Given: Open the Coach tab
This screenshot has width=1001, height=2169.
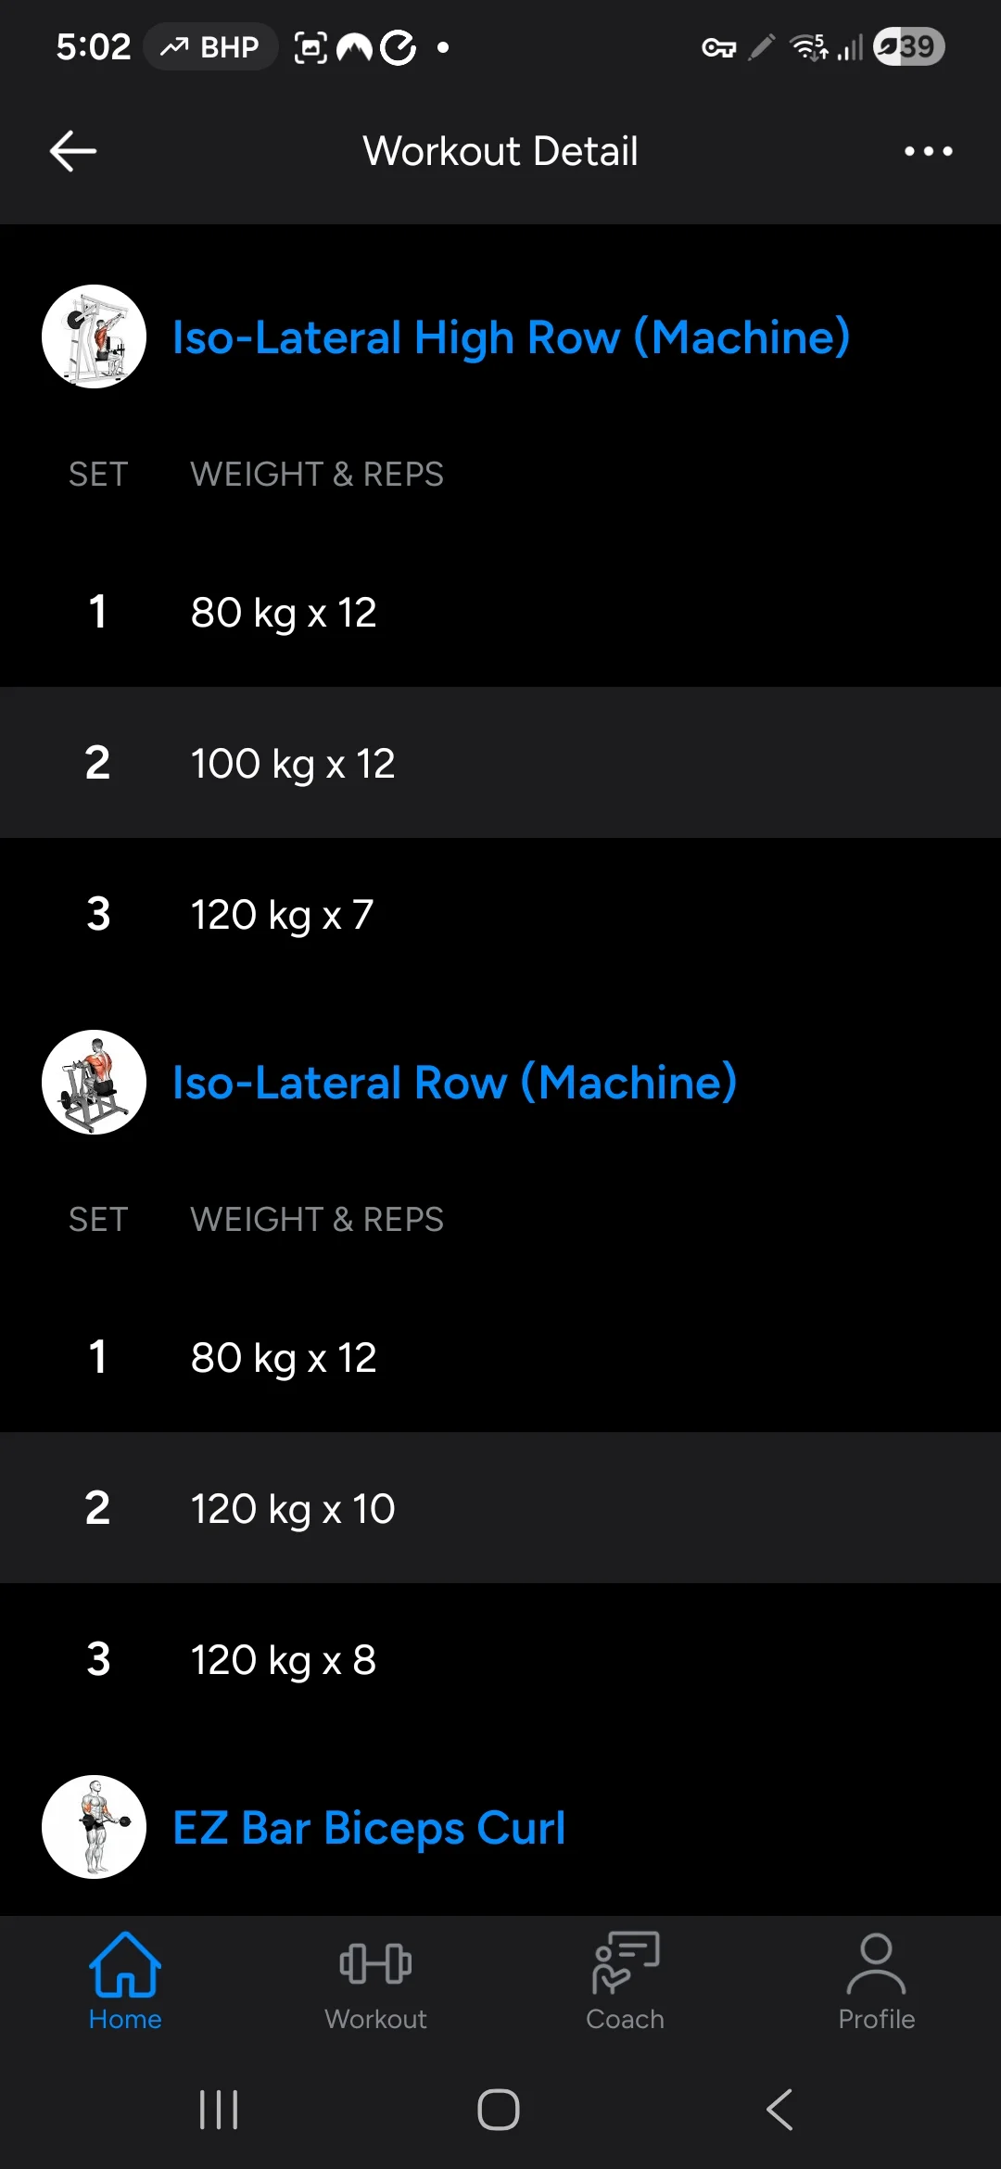Looking at the screenshot, I should point(626,1982).
